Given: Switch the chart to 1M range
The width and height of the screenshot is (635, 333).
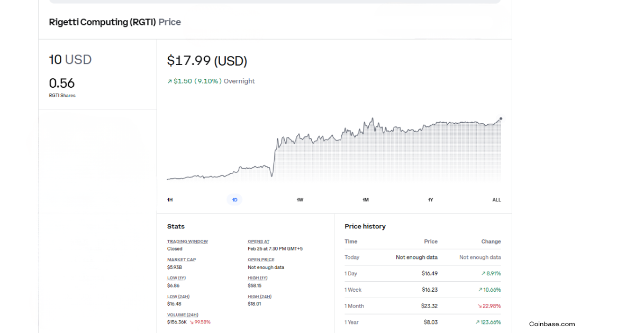Looking at the screenshot, I should click(x=366, y=200).
